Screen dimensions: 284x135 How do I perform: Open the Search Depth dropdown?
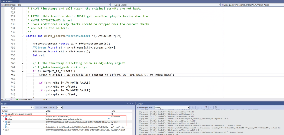60,107
